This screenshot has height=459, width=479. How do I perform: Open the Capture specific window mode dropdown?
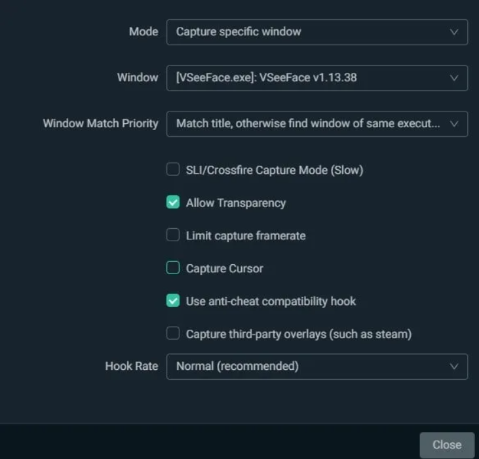tap(317, 32)
